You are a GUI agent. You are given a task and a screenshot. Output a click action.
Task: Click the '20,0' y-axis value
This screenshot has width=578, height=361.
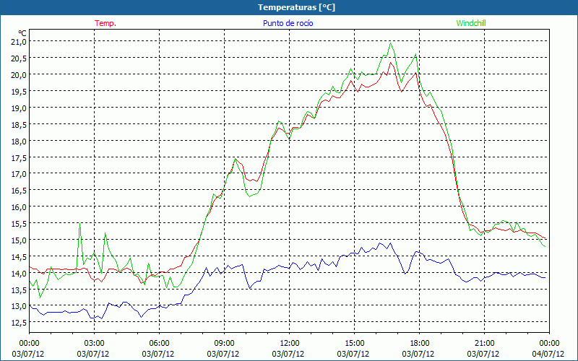[19, 75]
